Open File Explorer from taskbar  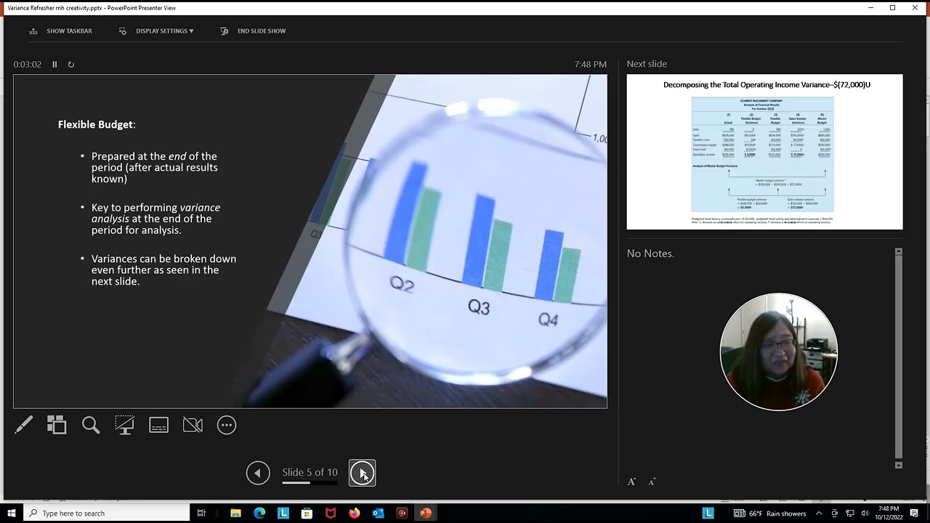tap(235, 514)
